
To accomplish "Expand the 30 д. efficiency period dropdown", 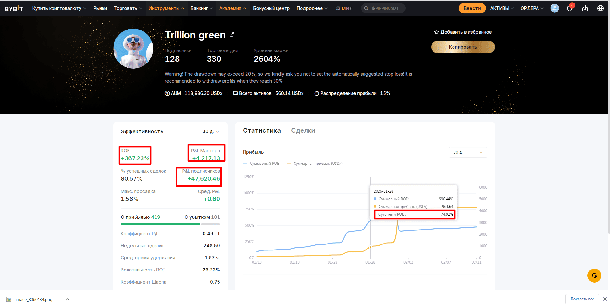I will tap(211, 131).
